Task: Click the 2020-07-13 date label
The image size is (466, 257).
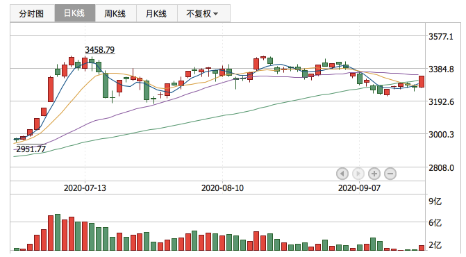Action: point(85,188)
